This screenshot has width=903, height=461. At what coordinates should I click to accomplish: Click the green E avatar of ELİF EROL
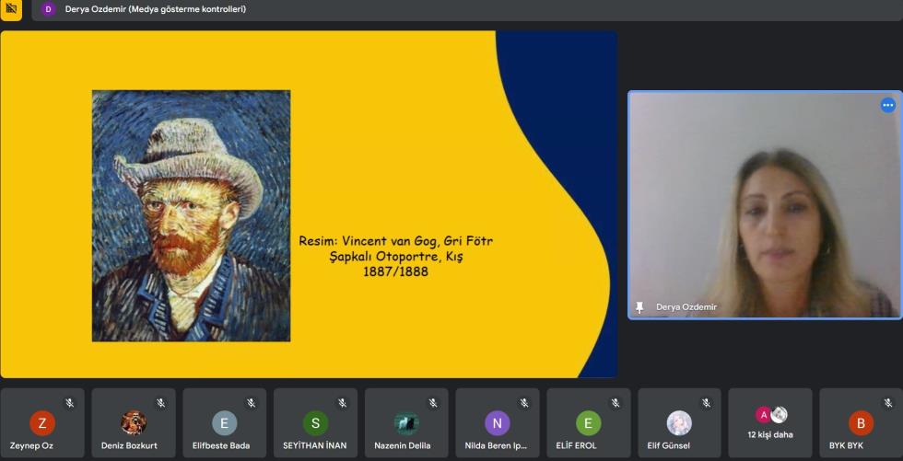point(589,423)
